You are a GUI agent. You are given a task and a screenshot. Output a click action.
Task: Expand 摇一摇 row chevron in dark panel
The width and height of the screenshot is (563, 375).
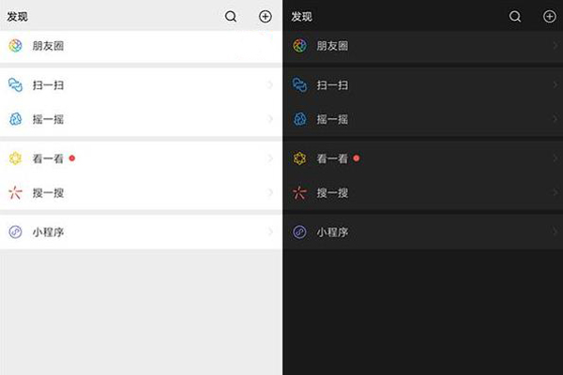(x=555, y=119)
